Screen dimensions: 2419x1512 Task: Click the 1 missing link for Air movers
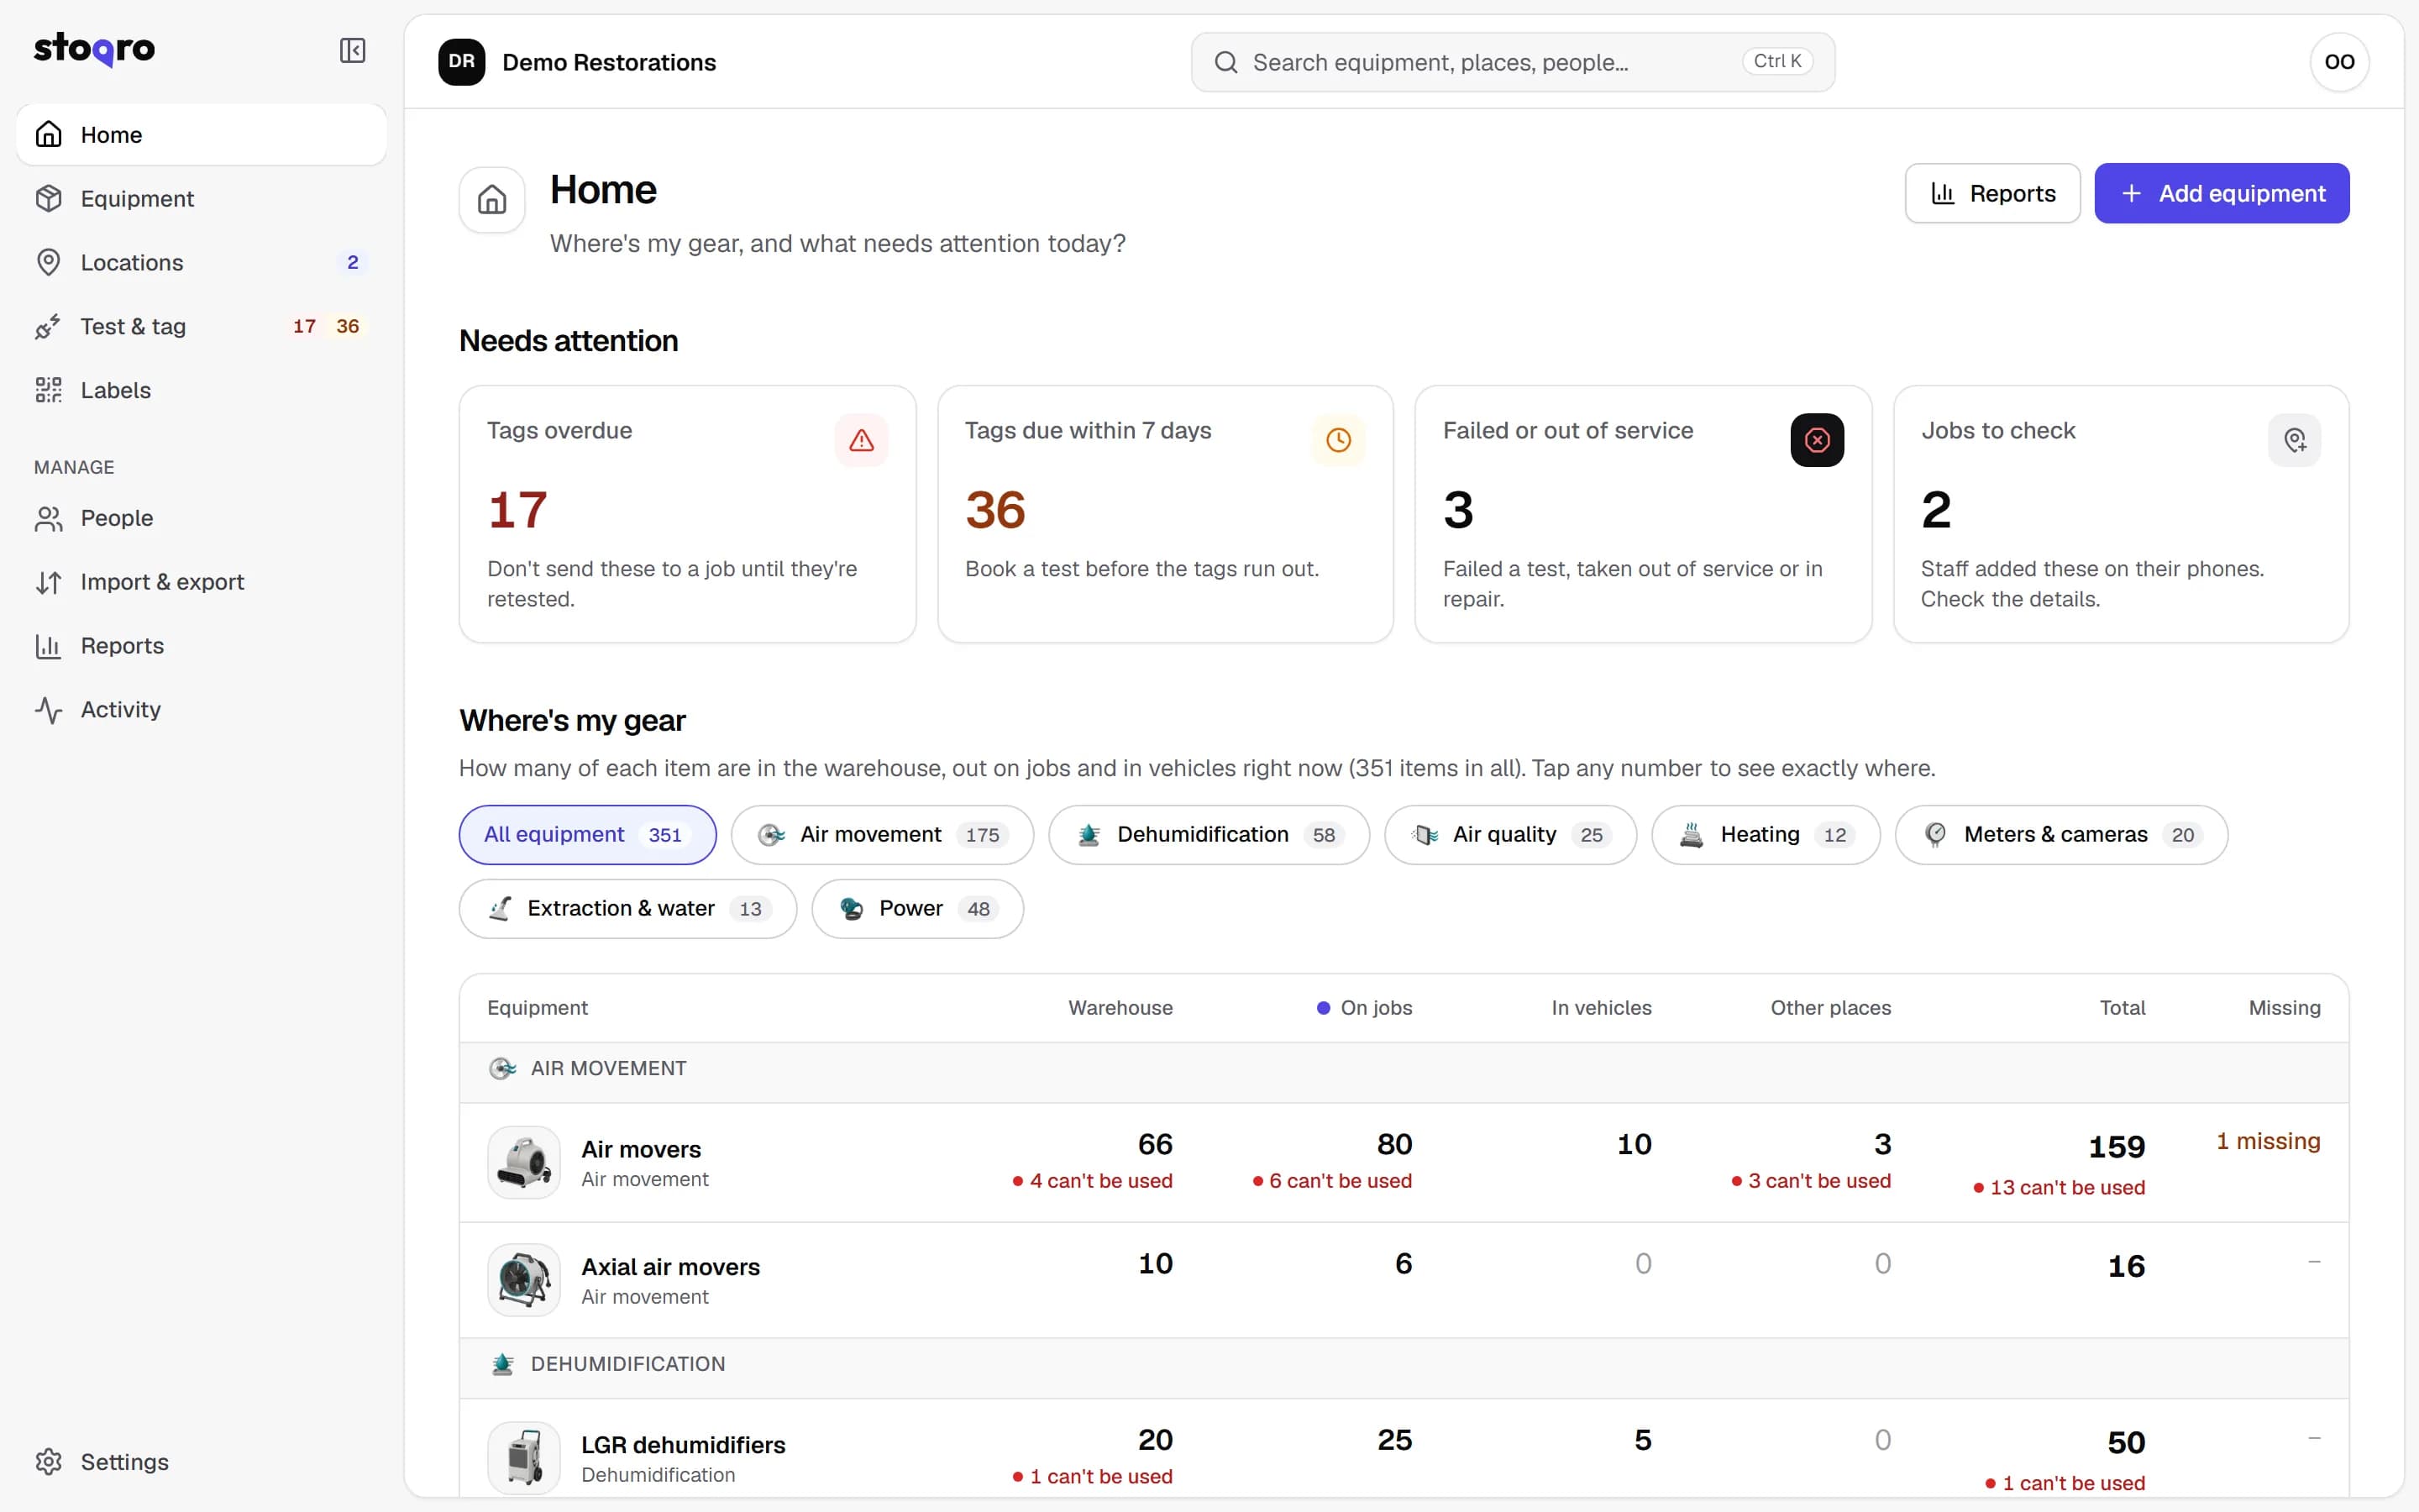pos(2268,1141)
